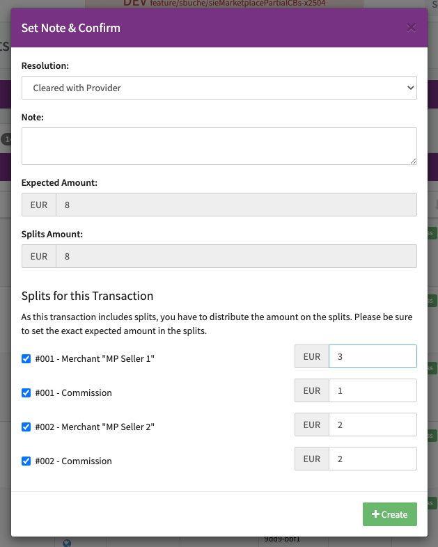Grab the Note textarea resize handle
The height and width of the screenshot is (547, 438).
[x=413, y=161]
